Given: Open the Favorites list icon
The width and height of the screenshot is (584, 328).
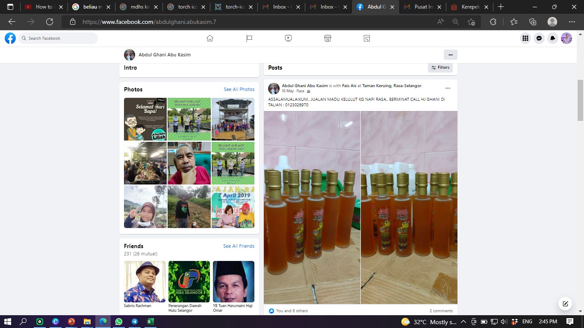Looking at the screenshot, I should 514,22.
